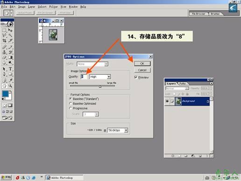This screenshot has height=181, width=241.
Task: Select the Type tool
Action: (x=10, y=69)
